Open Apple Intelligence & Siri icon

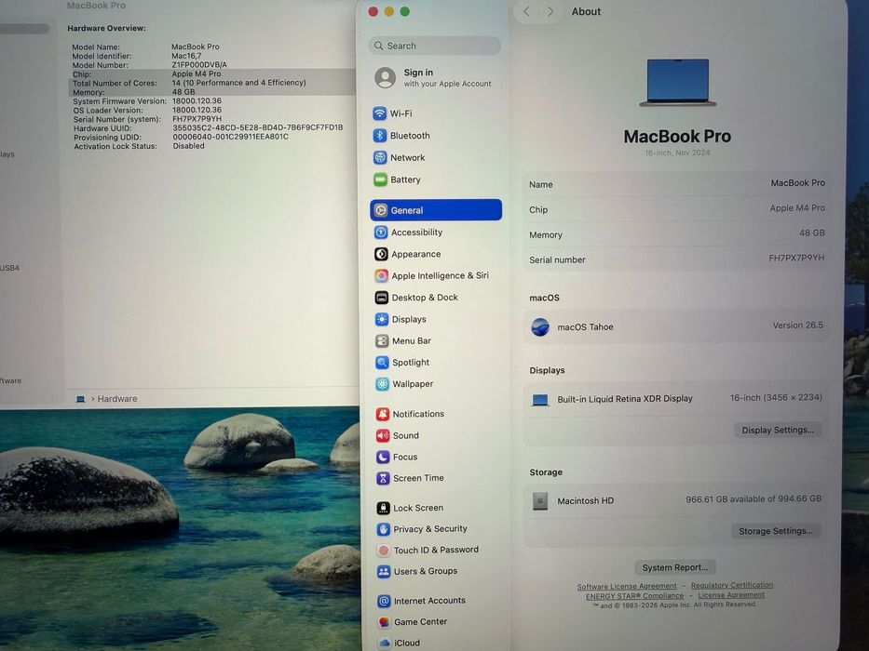(x=381, y=275)
